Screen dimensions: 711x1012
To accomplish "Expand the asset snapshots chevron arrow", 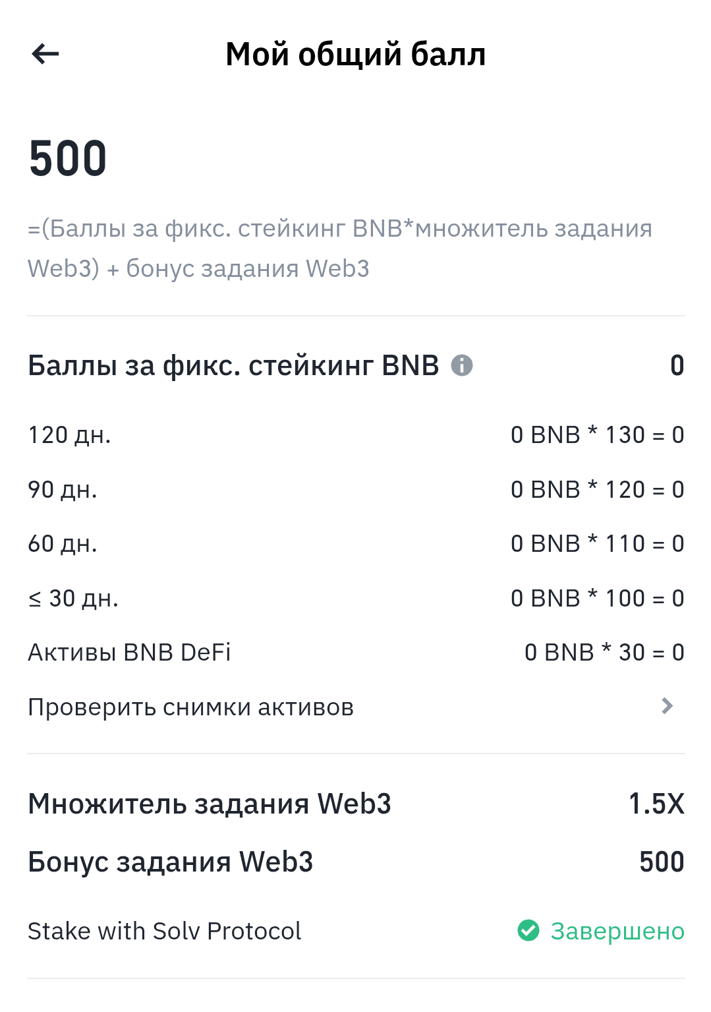I will pyautogui.click(x=667, y=706).
